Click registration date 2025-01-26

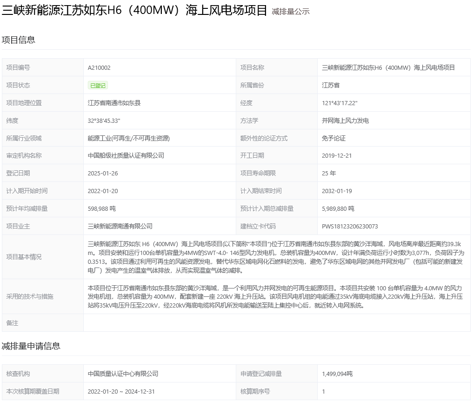(103, 173)
